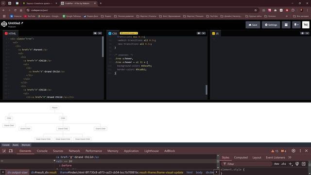
Task: Expand the HTML editor dropdown arrow
Action: click(x=100, y=34)
